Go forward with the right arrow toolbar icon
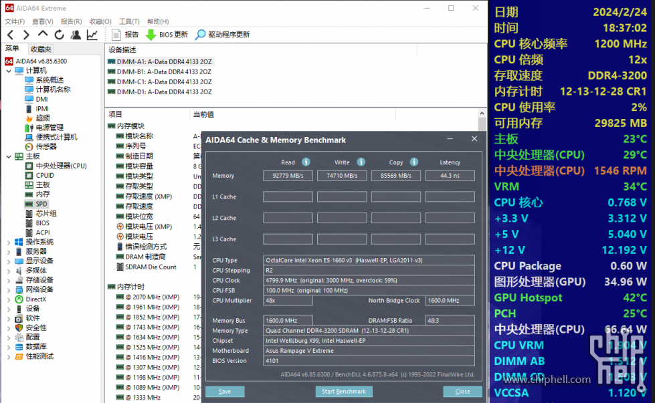Image resolution: width=655 pixels, height=403 pixels. [26, 35]
